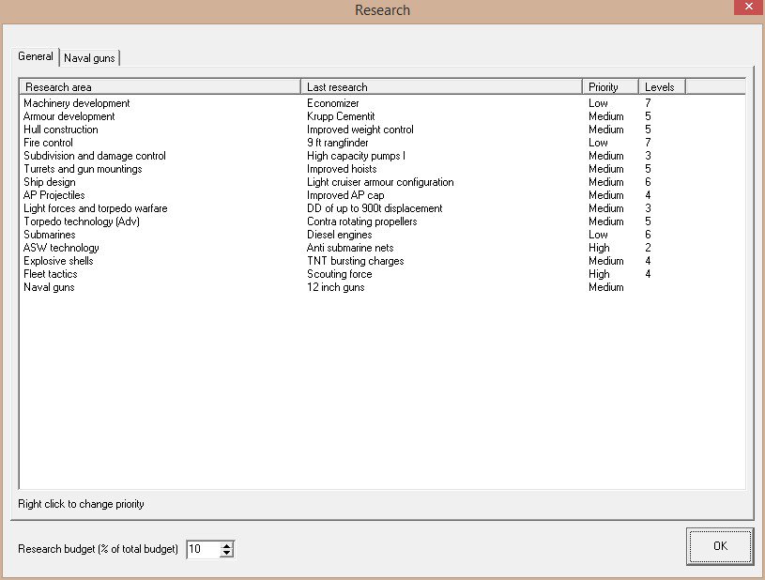Click Anti submarine nets entry
Image resolution: width=765 pixels, height=580 pixels.
click(350, 248)
